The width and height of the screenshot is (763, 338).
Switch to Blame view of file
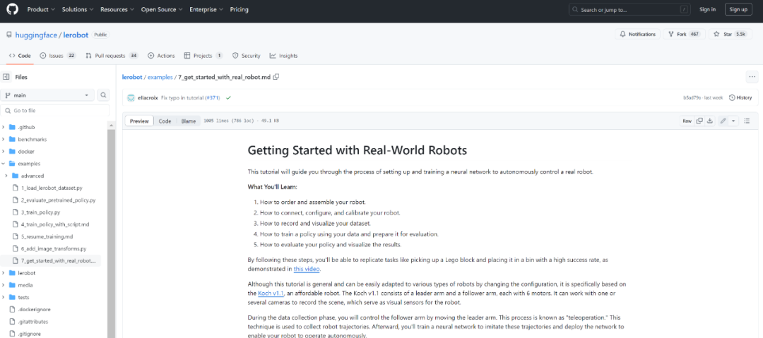coord(188,121)
